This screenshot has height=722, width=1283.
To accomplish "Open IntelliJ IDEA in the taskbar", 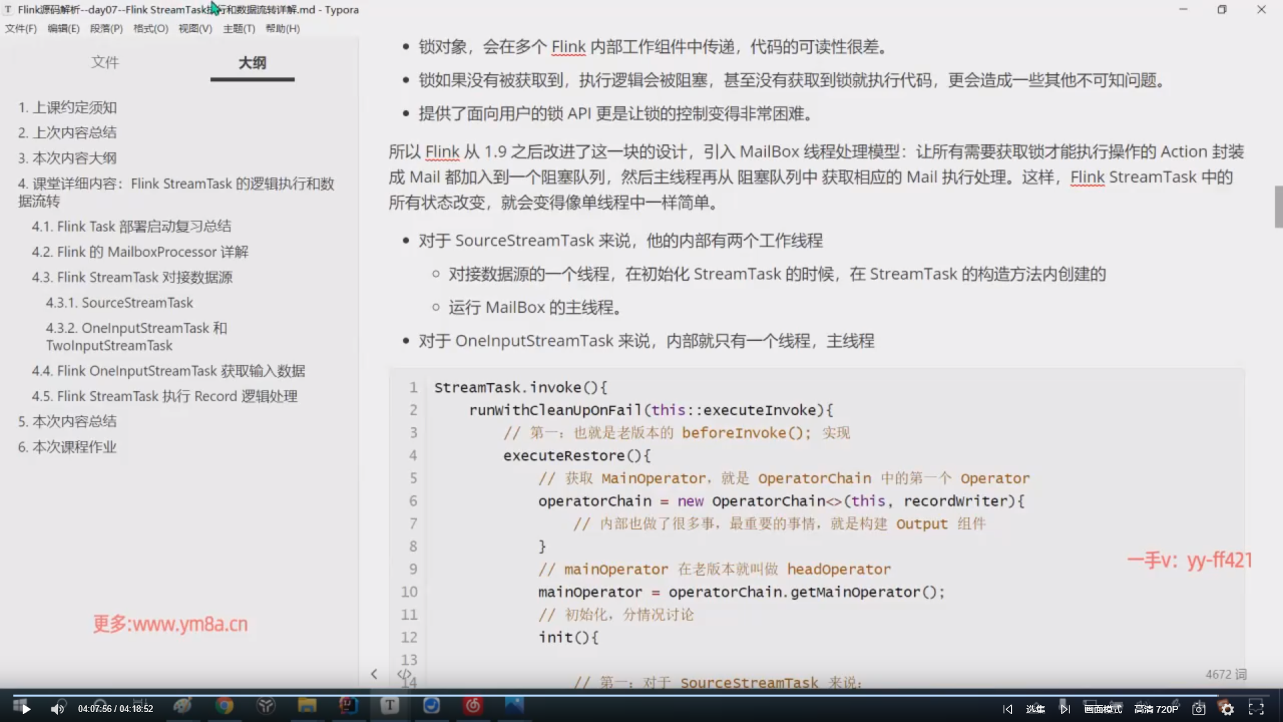I will 348,706.
